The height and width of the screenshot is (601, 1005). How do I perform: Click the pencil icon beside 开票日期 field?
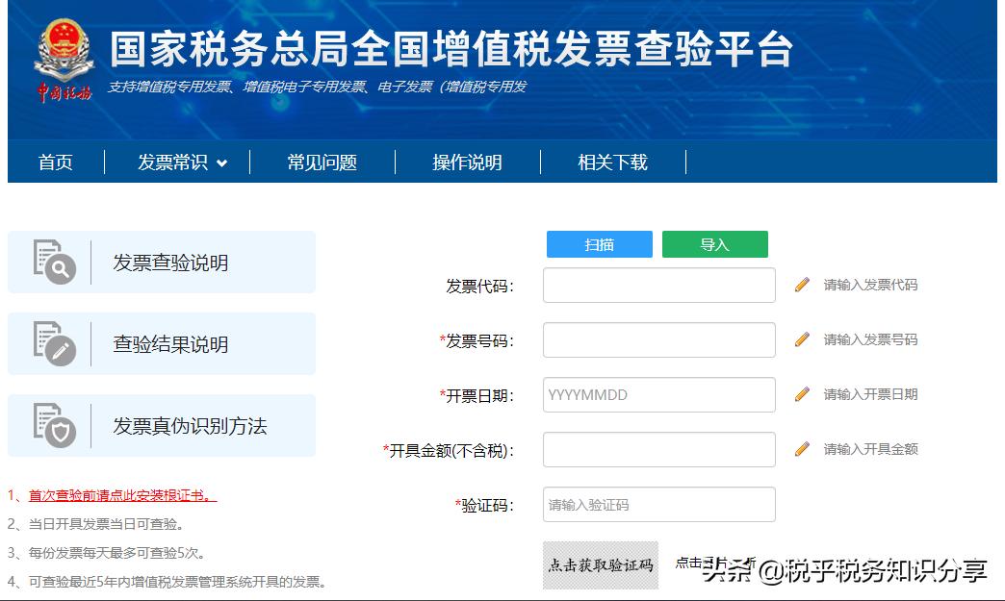point(800,394)
